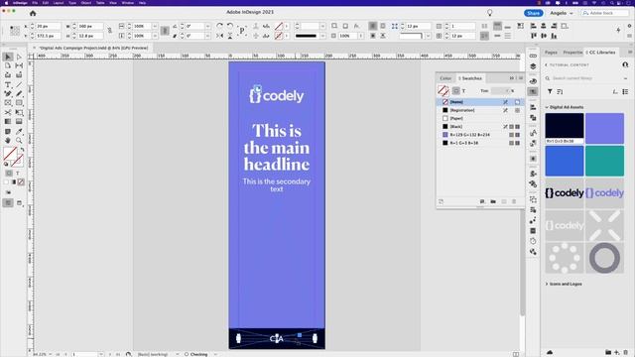Click the teal color in CC Libraries
The image size is (635, 357).
[604, 161]
